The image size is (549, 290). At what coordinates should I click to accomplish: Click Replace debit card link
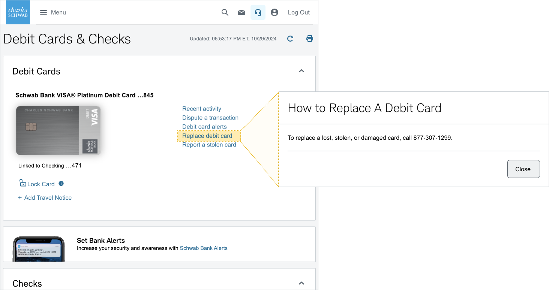(207, 136)
